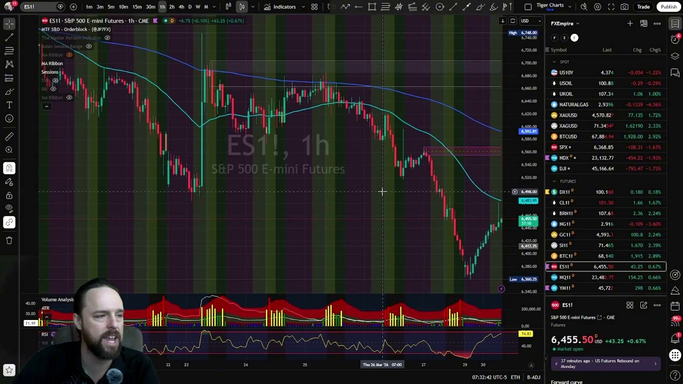
Task: Open the object tree layers panel
Action: coord(675,56)
